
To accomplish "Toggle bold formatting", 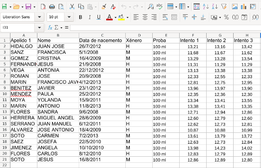I will [80, 17].
